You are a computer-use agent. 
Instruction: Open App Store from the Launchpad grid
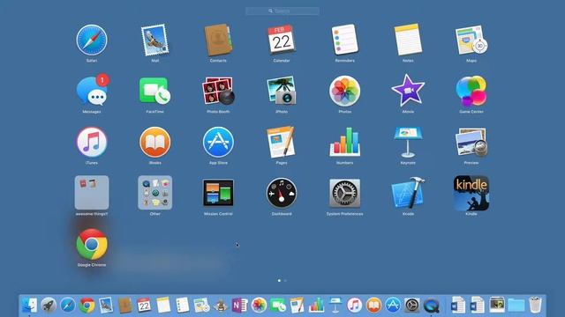pos(218,142)
